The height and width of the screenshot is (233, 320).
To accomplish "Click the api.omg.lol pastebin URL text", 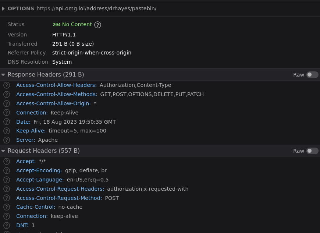I will pos(96,8).
